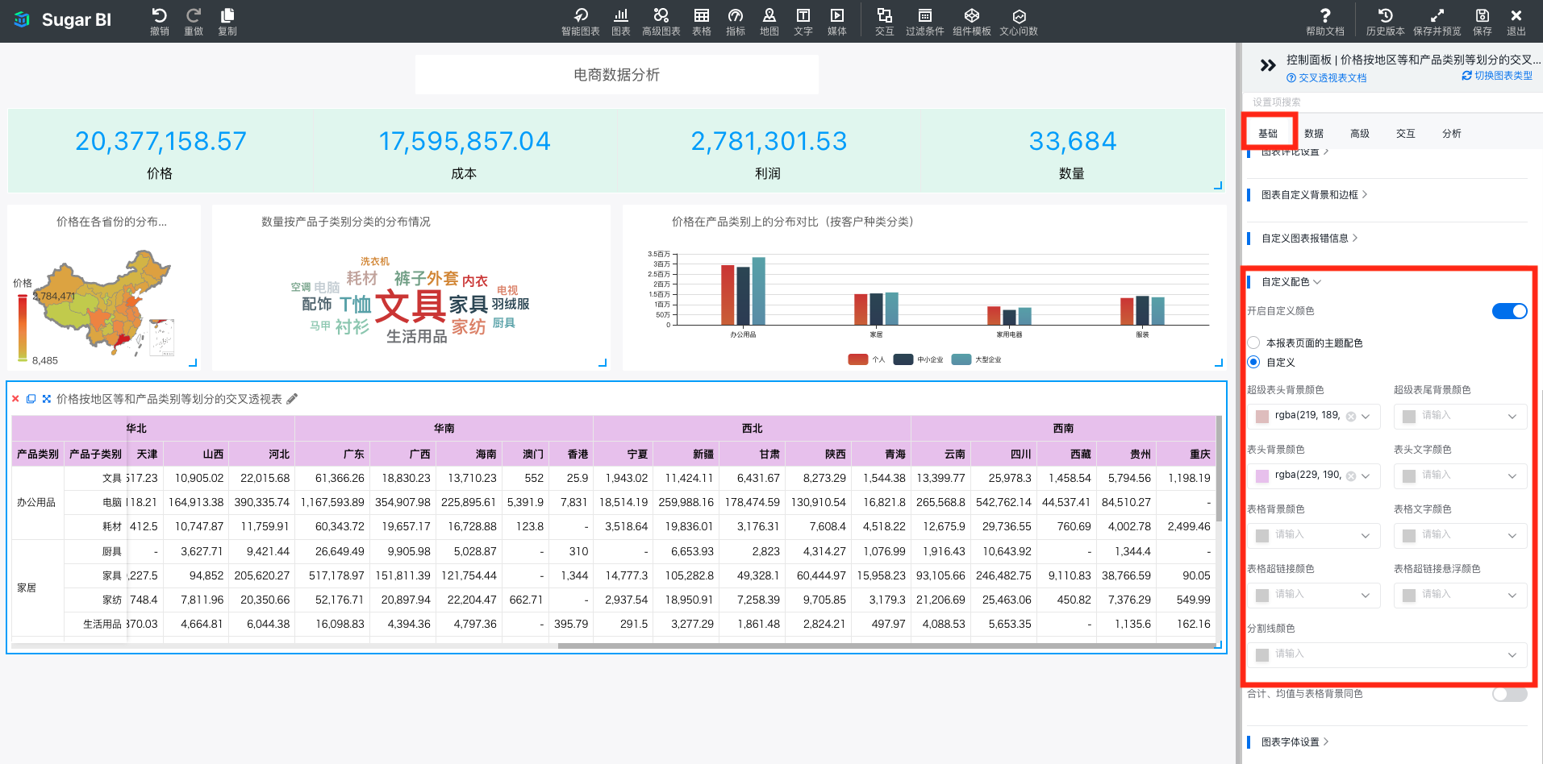The image size is (1543, 764).
Task: Open the interaction (交互) tool
Action: point(885,22)
